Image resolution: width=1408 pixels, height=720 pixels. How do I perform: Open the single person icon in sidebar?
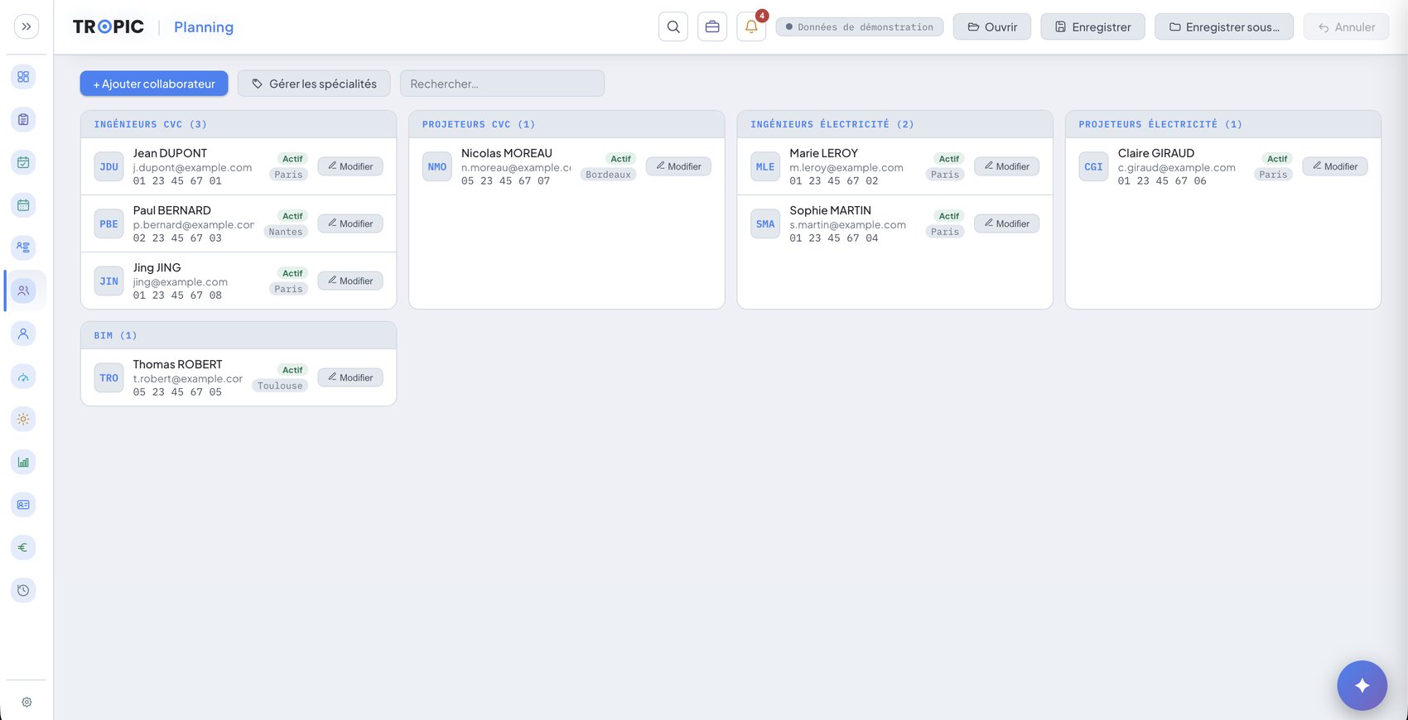point(23,334)
